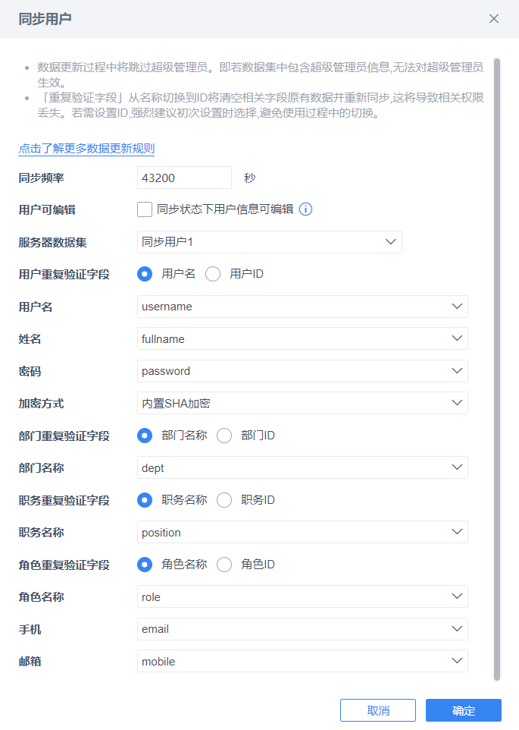Pick 角色ID radio button

point(224,565)
